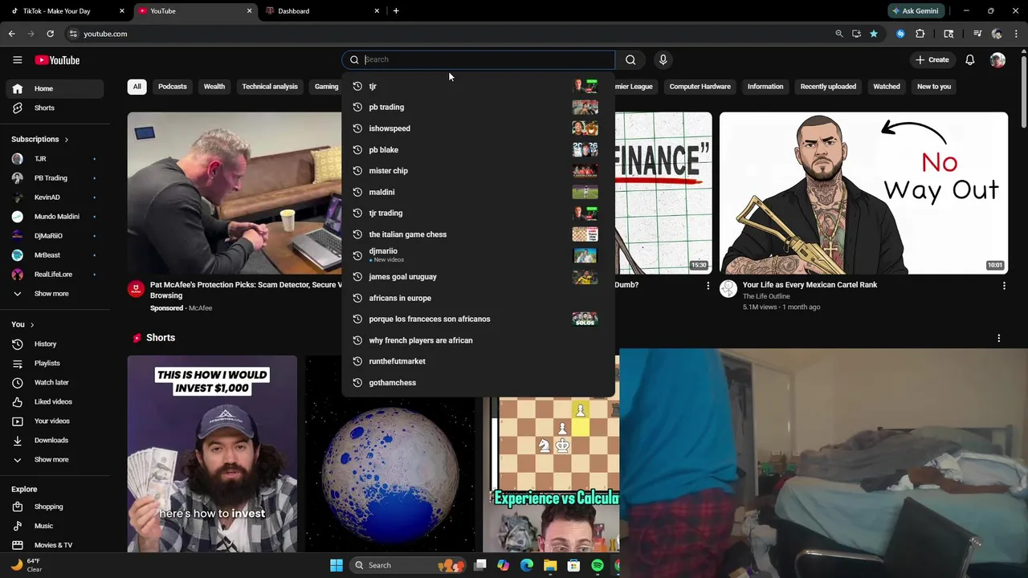Select Computer Hardware filter chip

tap(700, 87)
